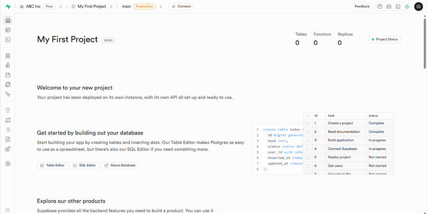Check the 'Build application' row checkbox

pos(307,140)
